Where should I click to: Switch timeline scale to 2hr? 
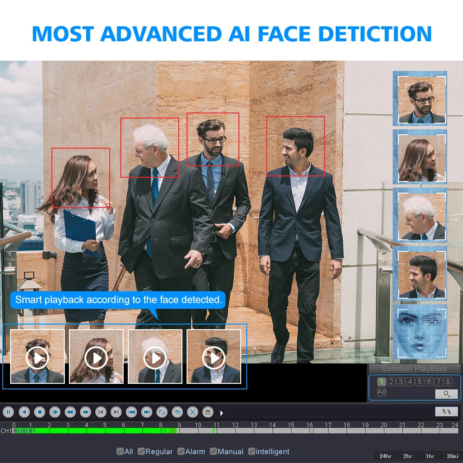[408, 456]
